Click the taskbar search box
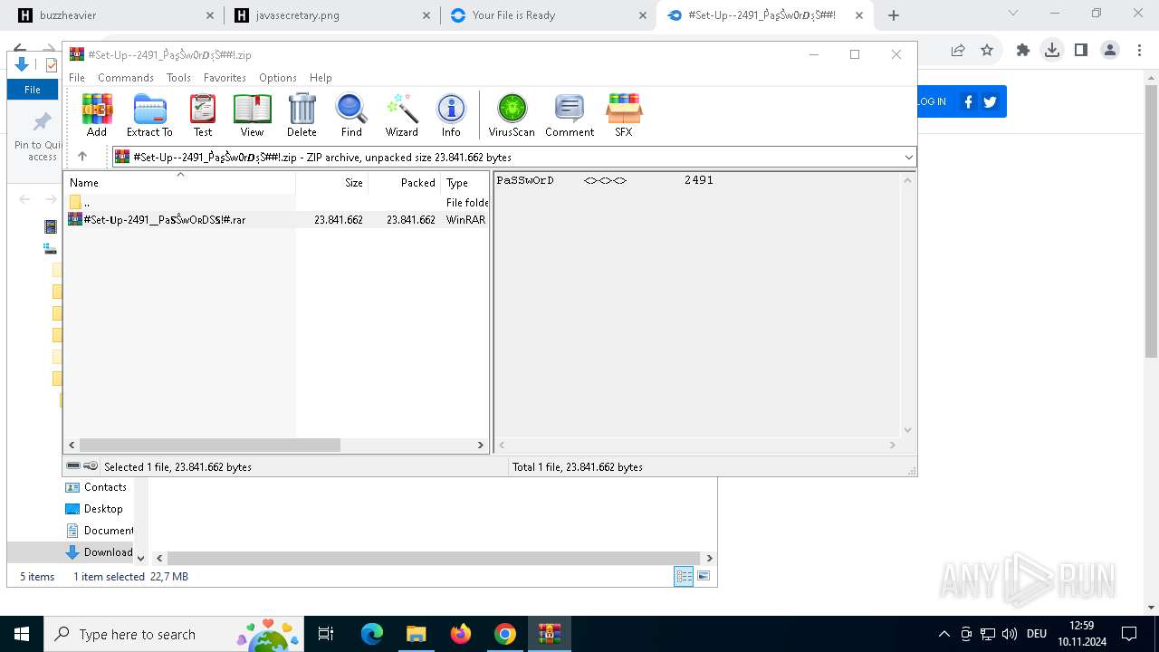The width and height of the screenshot is (1159, 652). click(x=174, y=634)
